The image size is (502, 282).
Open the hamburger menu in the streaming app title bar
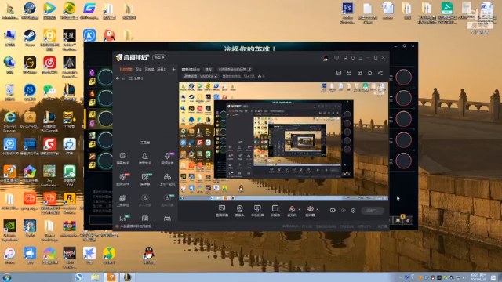[x=361, y=58]
